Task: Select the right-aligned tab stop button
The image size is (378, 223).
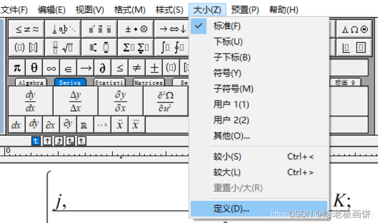Action: click(x=59, y=141)
